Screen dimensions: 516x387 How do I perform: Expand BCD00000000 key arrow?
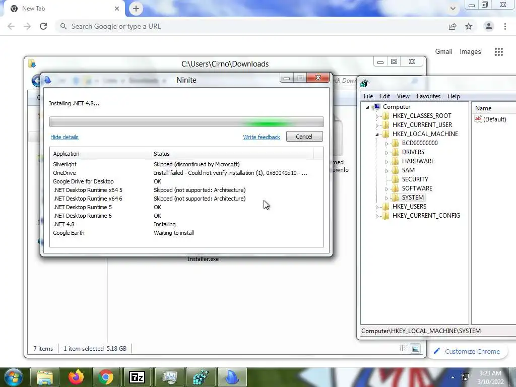[x=386, y=144]
